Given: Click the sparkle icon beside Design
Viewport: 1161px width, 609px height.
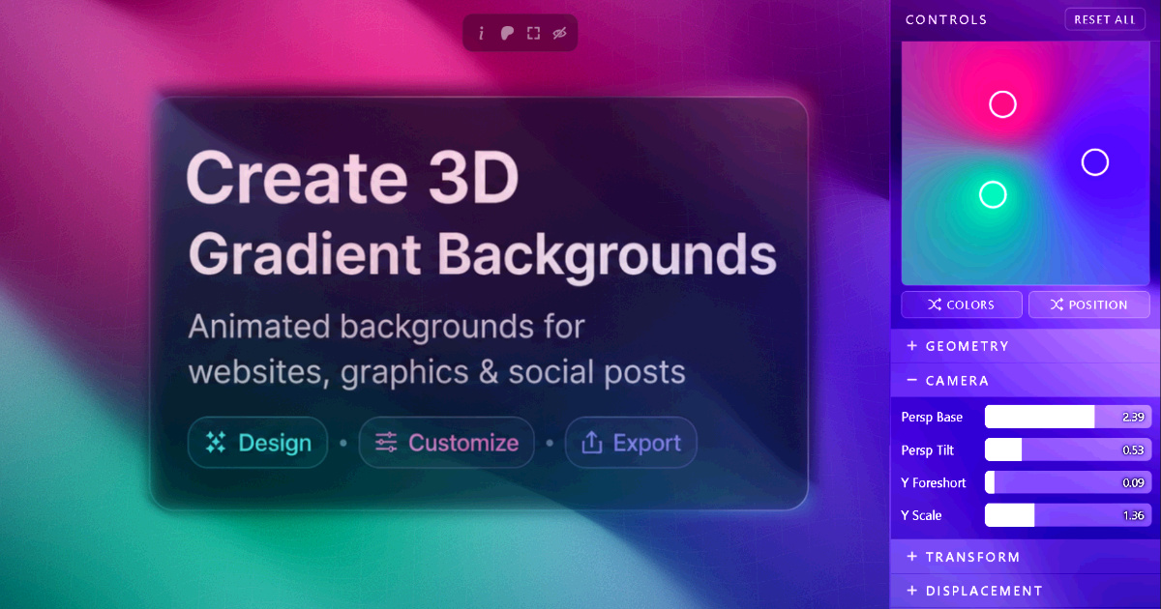Looking at the screenshot, I should click(216, 443).
